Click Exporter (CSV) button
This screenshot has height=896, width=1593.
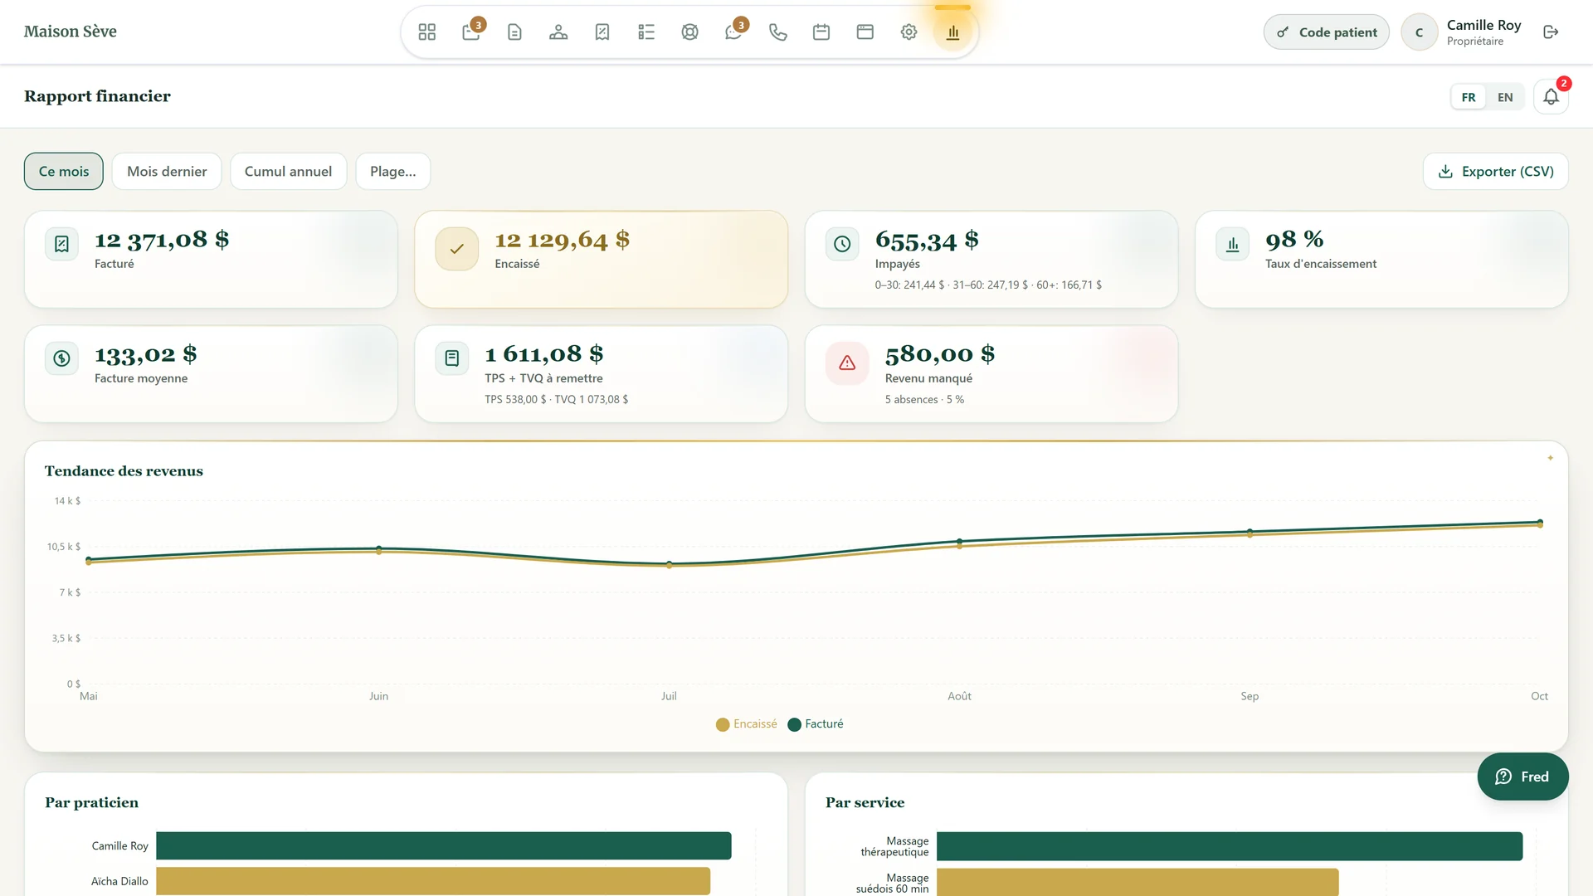coord(1495,172)
